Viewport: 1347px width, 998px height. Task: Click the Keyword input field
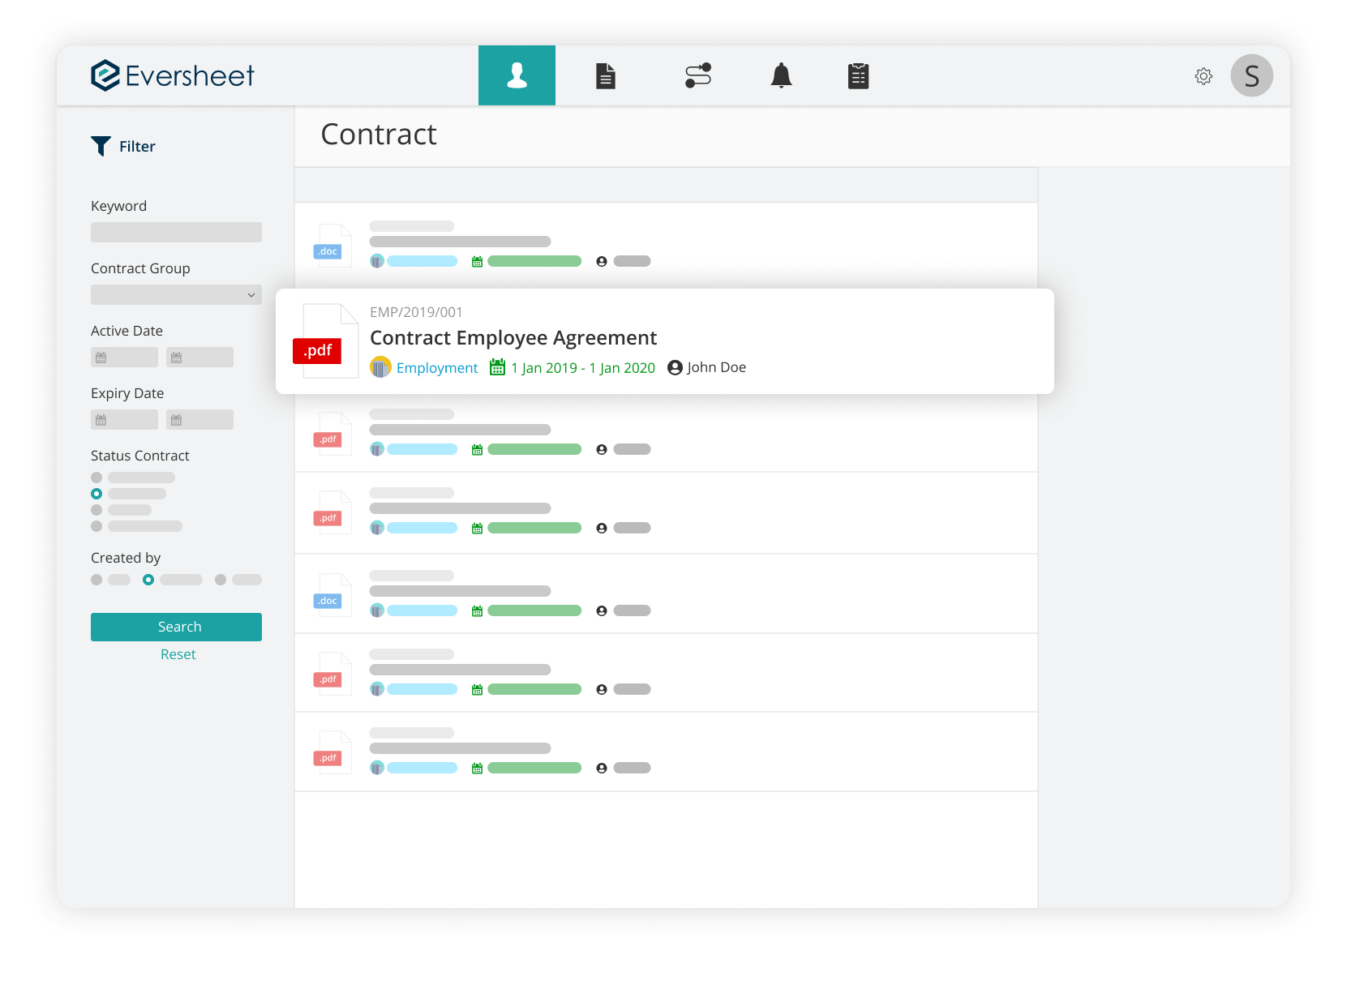point(176,233)
